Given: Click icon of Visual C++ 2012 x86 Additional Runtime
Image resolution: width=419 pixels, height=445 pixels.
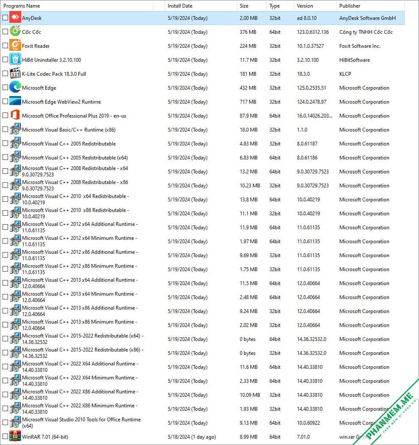Looking at the screenshot, I should click(15, 255).
